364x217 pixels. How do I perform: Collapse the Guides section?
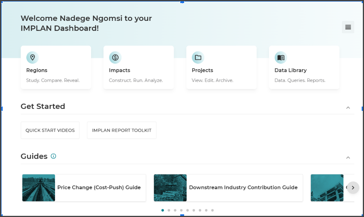click(348, 158)
